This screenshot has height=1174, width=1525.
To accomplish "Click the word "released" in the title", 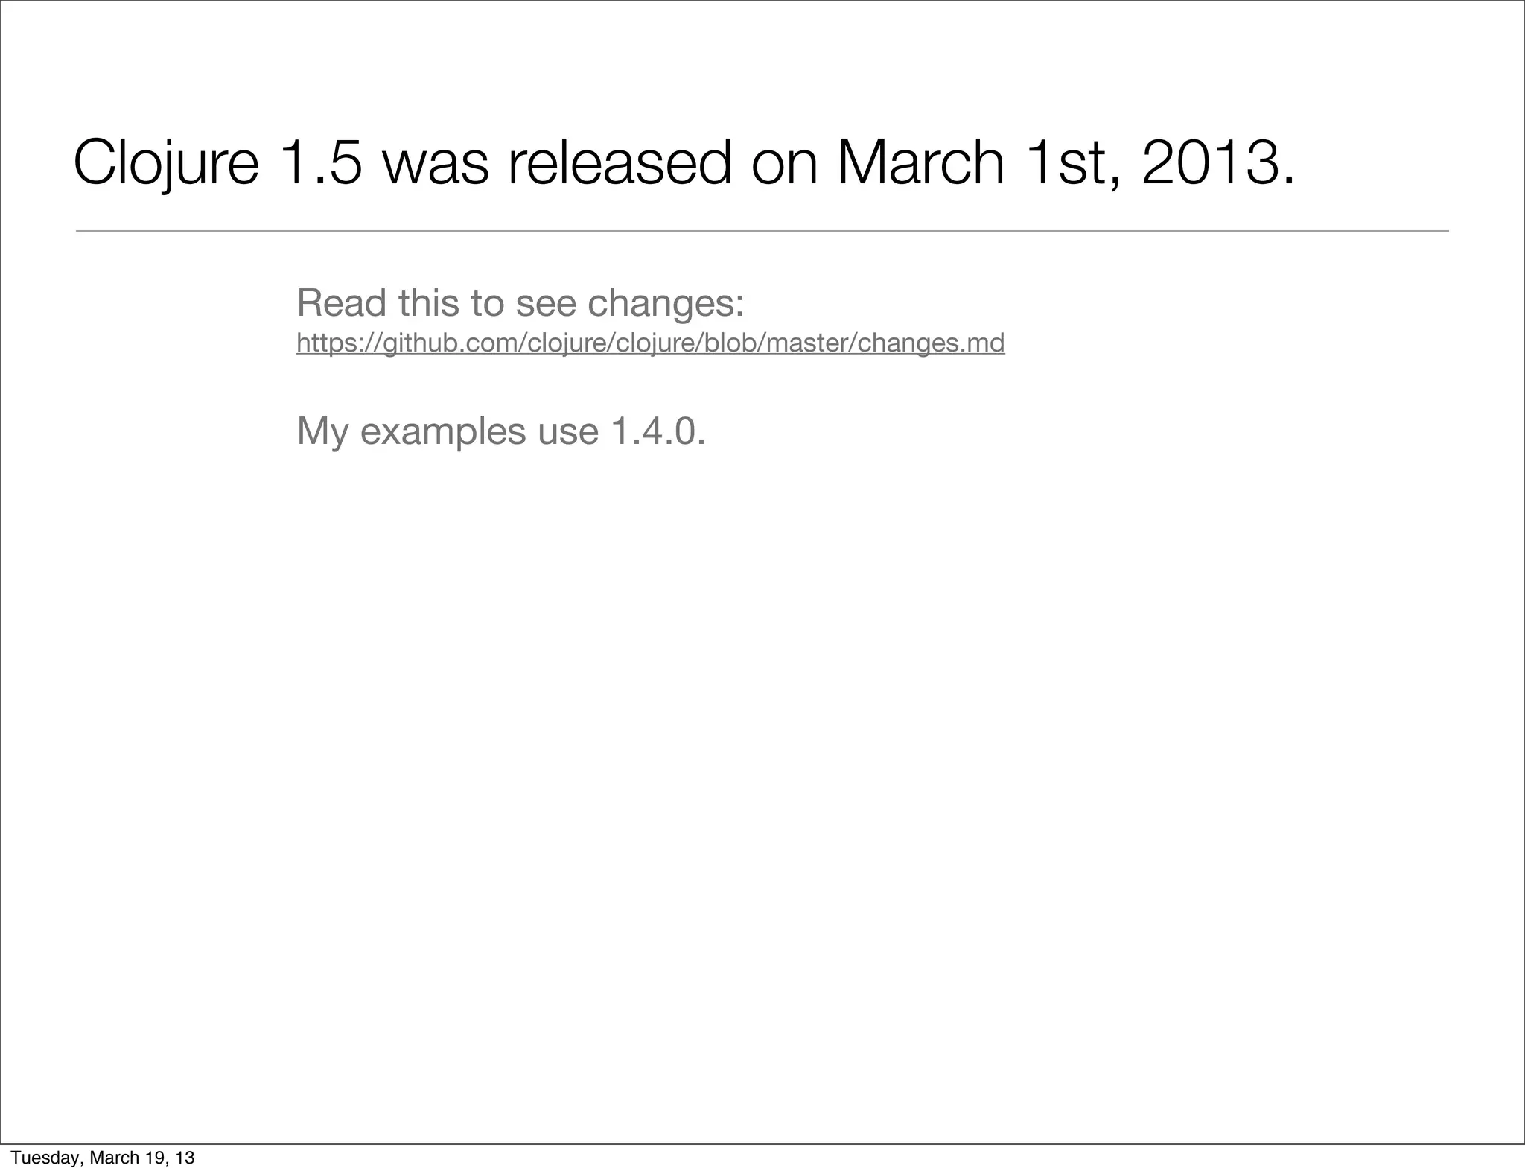I will 620,163.
